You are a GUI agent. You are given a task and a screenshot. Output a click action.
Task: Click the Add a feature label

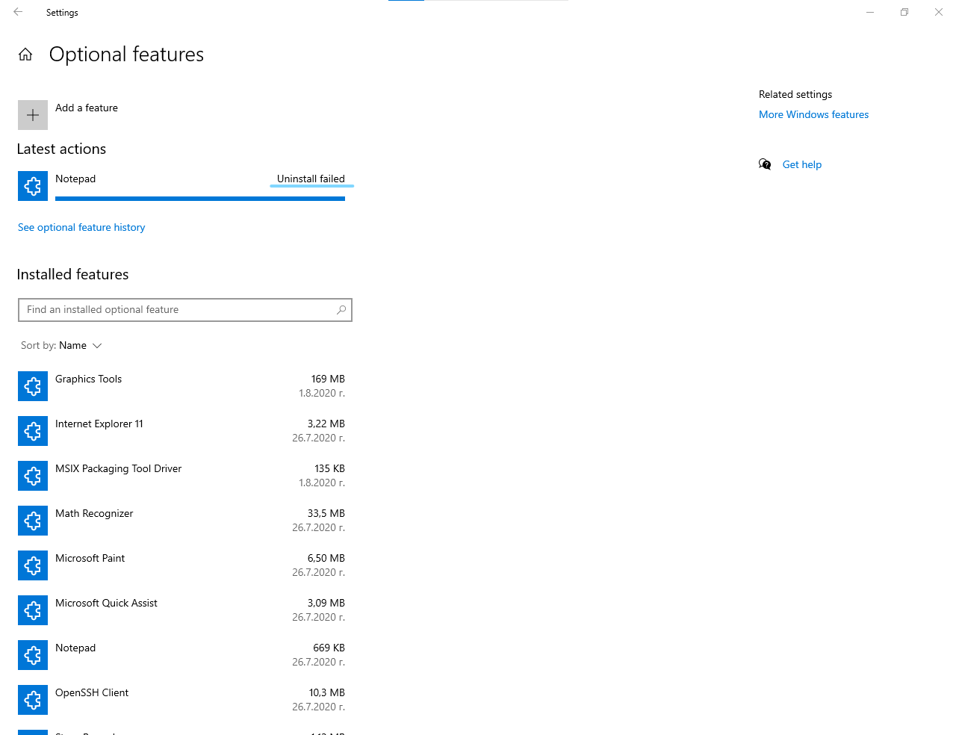pyautogui.click(x=87, y=108)
